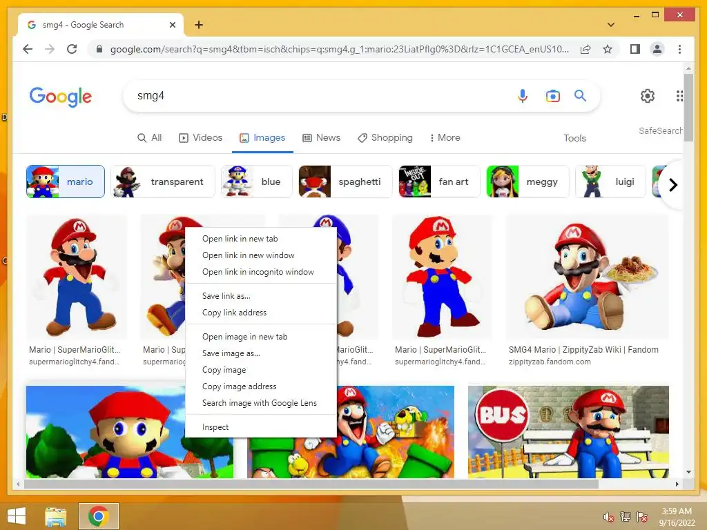Click the forward navigation arrow
Viewport: 707px width, 530px height.
pos(50,49)
